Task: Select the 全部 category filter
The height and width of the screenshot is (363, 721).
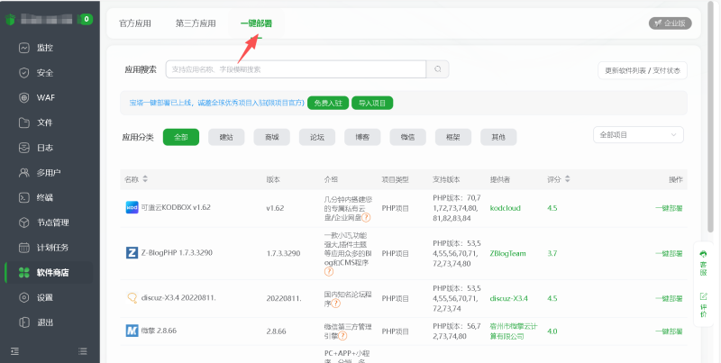Action: click(181, 137)
